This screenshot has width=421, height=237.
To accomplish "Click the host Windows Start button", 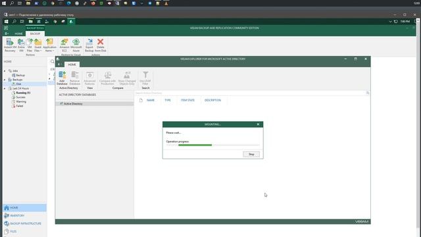I will coord(4,3).
